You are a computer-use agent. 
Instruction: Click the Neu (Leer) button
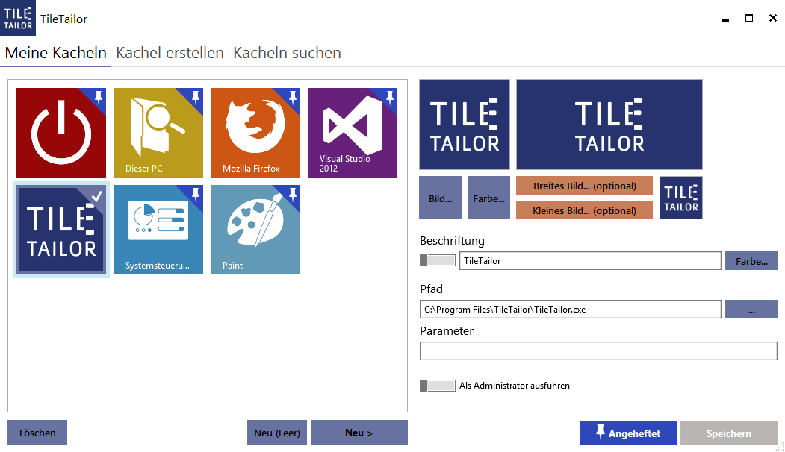tap(277, 433)
